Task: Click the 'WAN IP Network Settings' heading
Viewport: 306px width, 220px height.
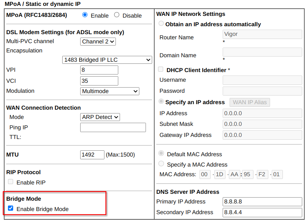Action: click(x=191, y=14)
